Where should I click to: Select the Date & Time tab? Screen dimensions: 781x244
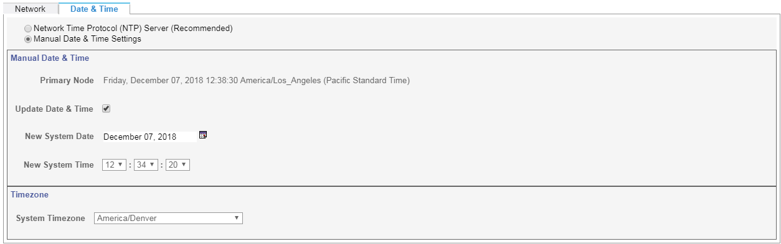[x=94, y=9]
